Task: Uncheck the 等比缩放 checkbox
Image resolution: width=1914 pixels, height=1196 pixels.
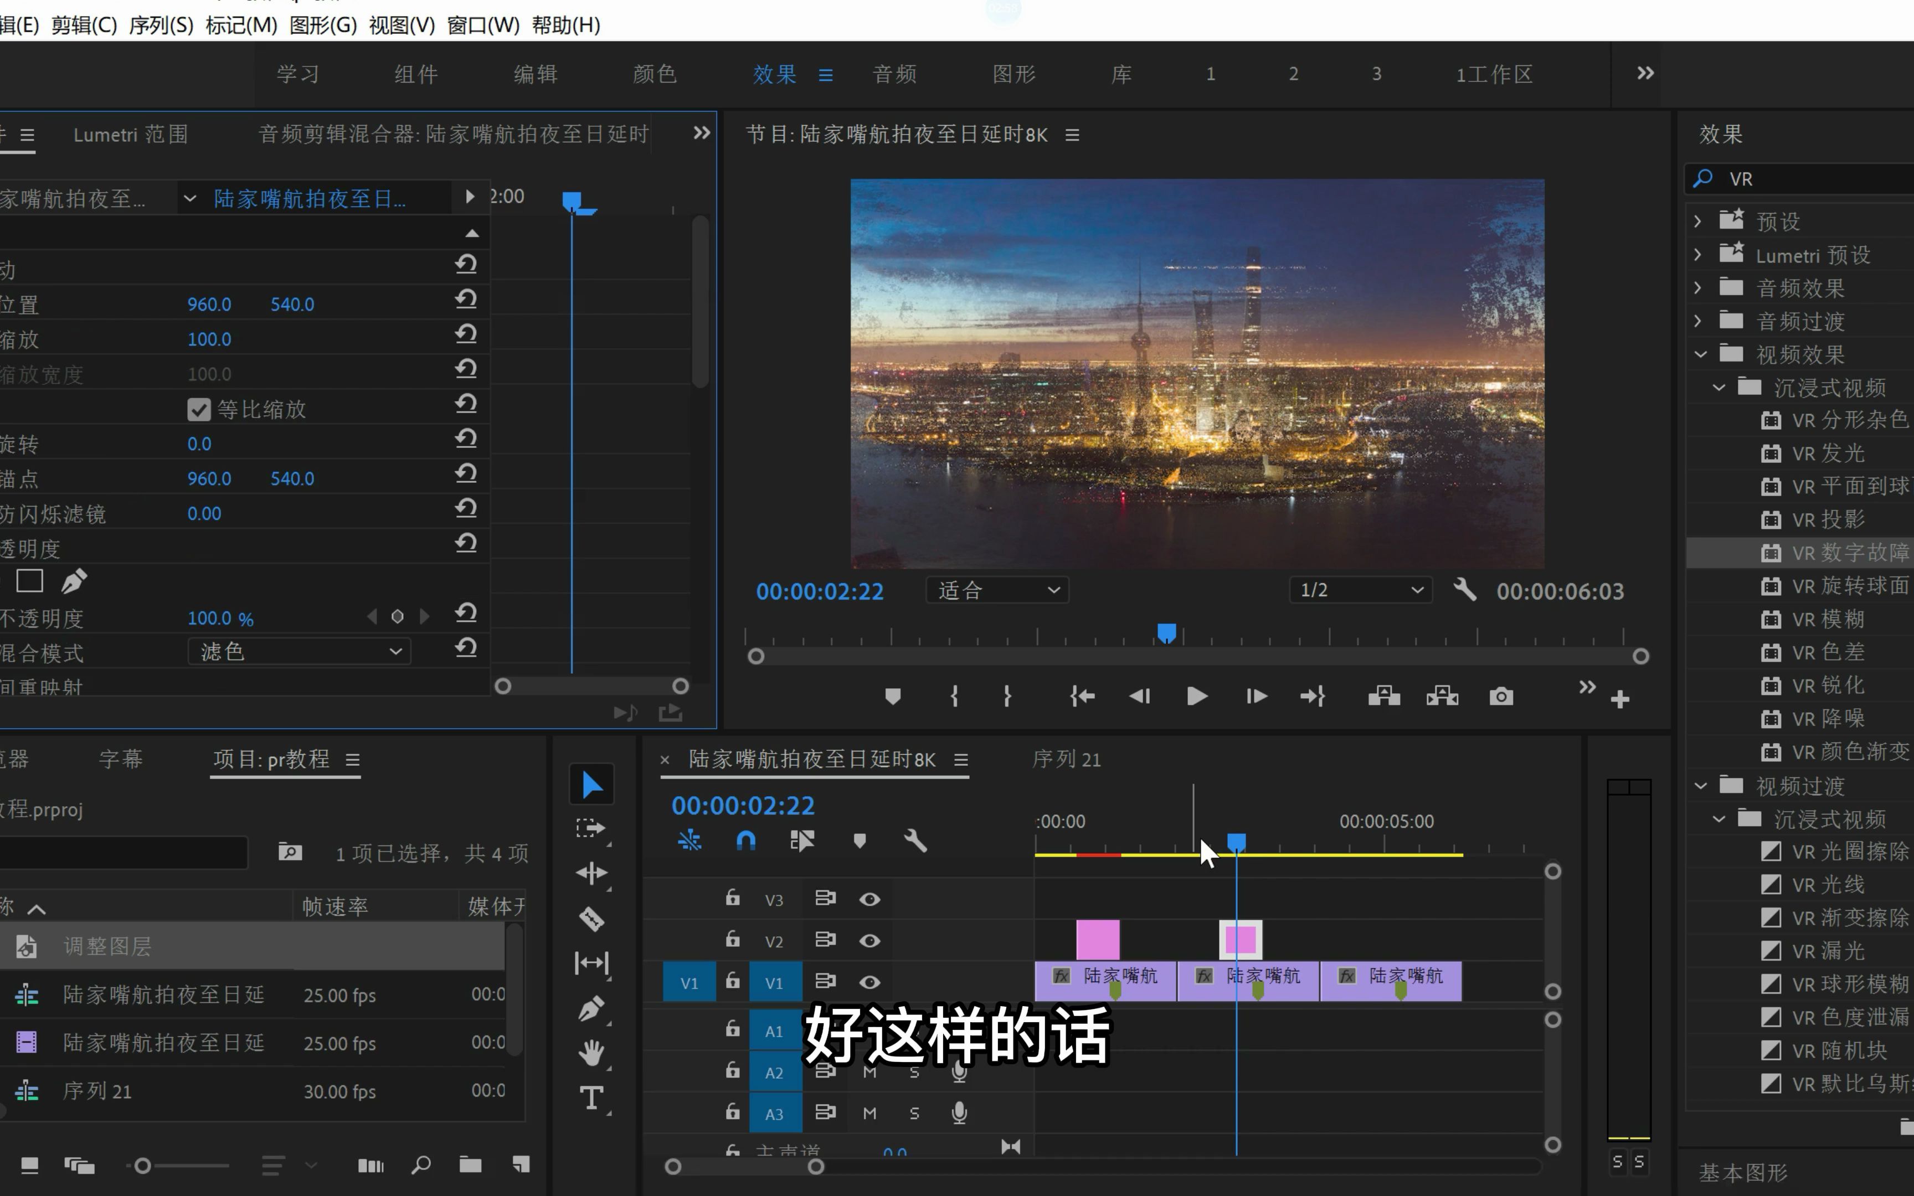Action: (198, 409)
